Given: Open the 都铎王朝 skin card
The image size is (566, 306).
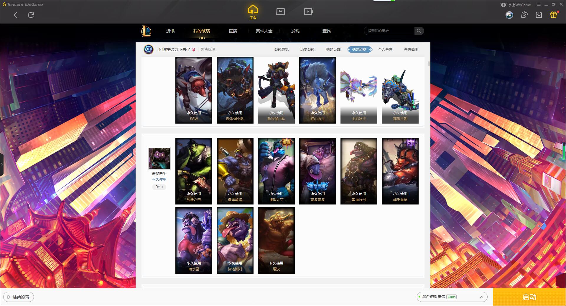Looking at the screenshot, I should 400,90.
